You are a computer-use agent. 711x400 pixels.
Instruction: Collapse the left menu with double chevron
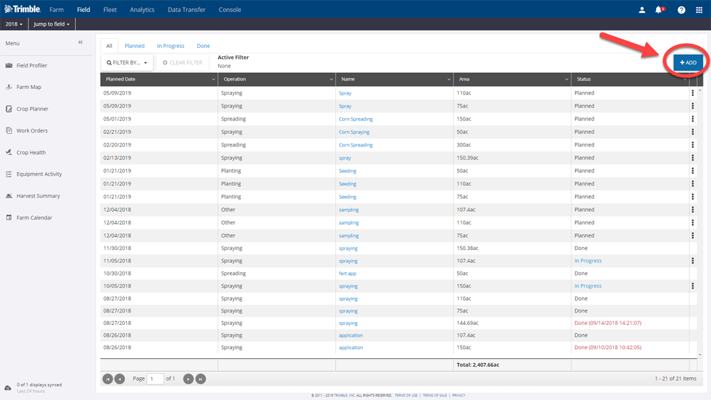tap(81, 43)
